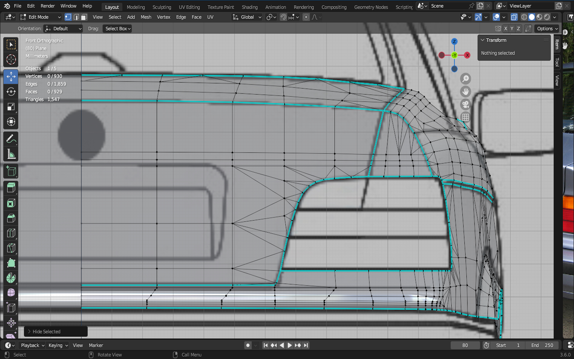Screen dimensions: 574x359
Task: Activate the Move tool
Action: (11, 76)
